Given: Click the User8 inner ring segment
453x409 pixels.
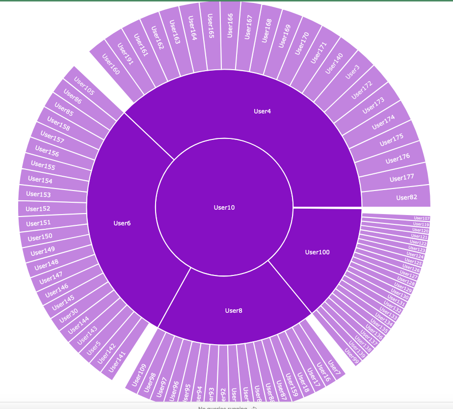Looking at the screenshot, I should (232, 310).
